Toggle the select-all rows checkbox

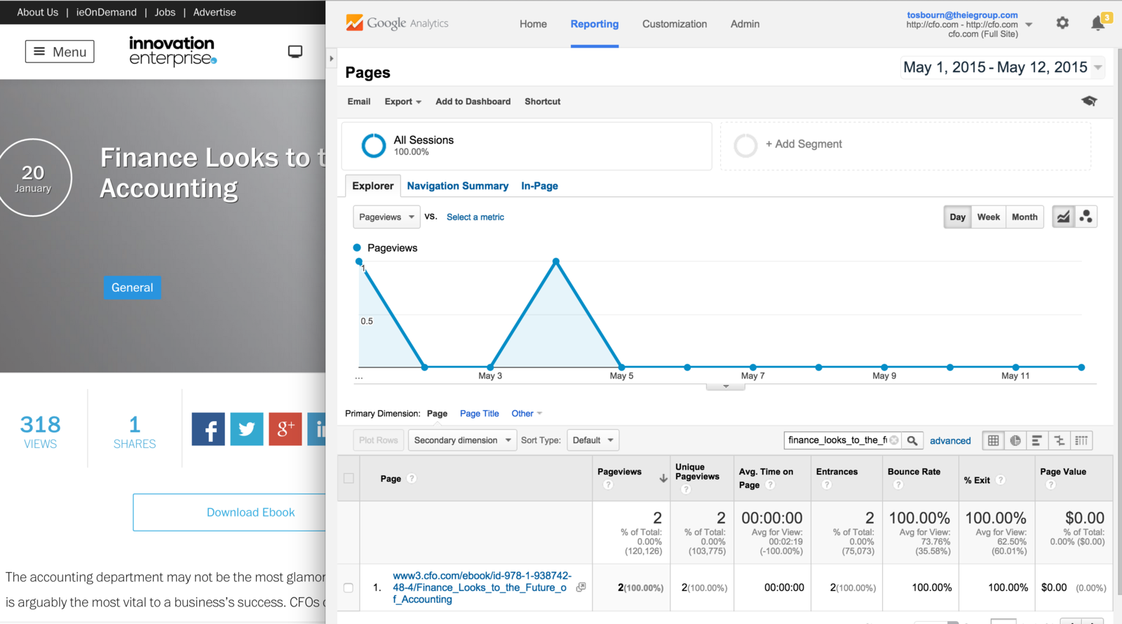coord(349,478)
